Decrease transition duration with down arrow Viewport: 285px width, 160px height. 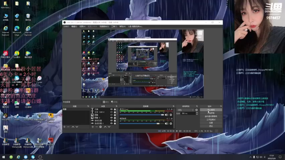197,114
